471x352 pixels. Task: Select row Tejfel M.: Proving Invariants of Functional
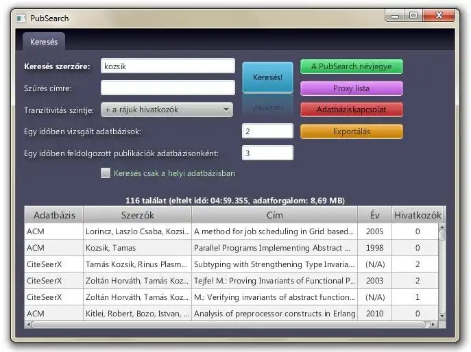pyautogui.click(x=231, y=281)
